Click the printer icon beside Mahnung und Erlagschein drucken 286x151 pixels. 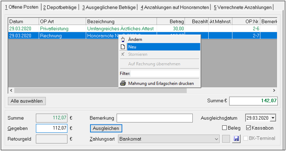(123, 83)
